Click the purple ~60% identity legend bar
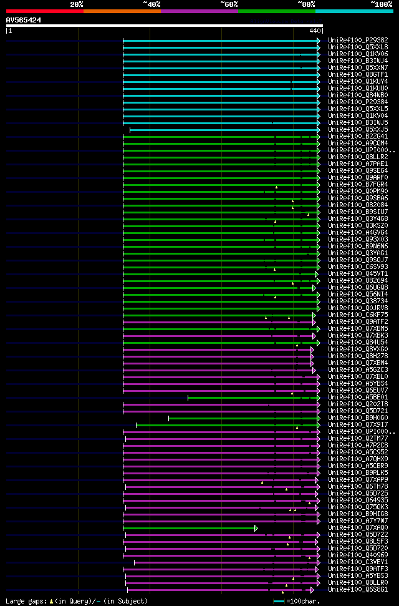This screenshot has height=606, width=399. [x=199, y=11]
